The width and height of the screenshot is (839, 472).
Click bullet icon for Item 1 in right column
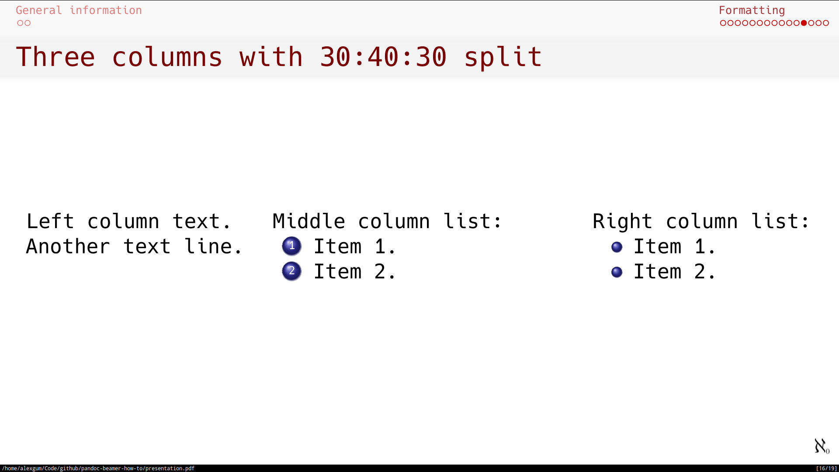(x=616, y=246)
